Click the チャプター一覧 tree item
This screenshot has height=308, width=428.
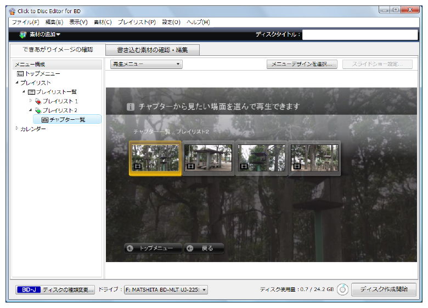click(63, 119)
